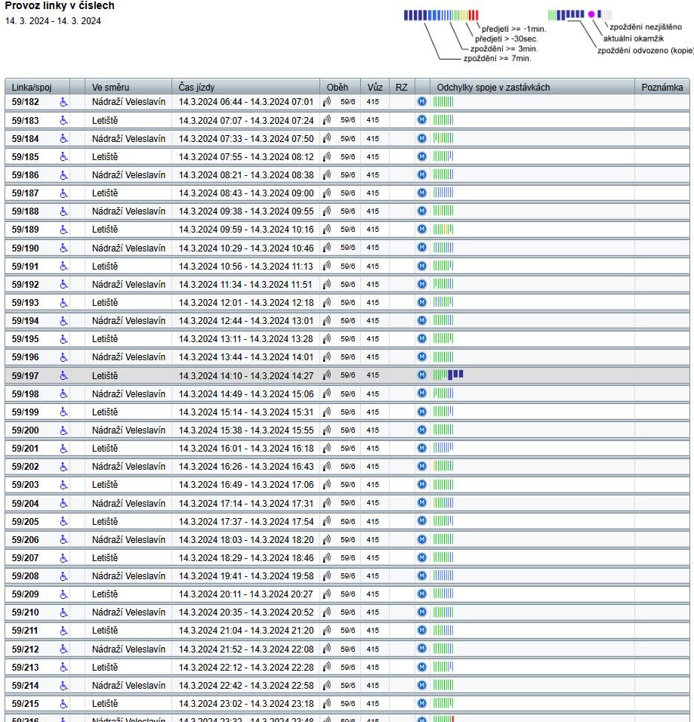Click the metro M icon in row 59/182
Viewport: 694px width, 722px height.
pos(422,102)
